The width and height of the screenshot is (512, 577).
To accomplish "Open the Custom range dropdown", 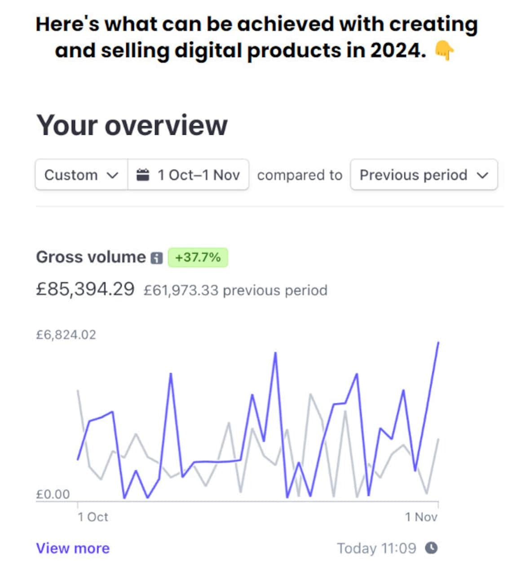I will click(81, 175).
